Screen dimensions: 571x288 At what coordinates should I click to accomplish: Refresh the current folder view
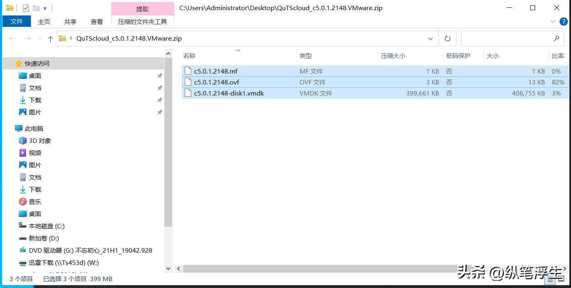coord(448,39)
